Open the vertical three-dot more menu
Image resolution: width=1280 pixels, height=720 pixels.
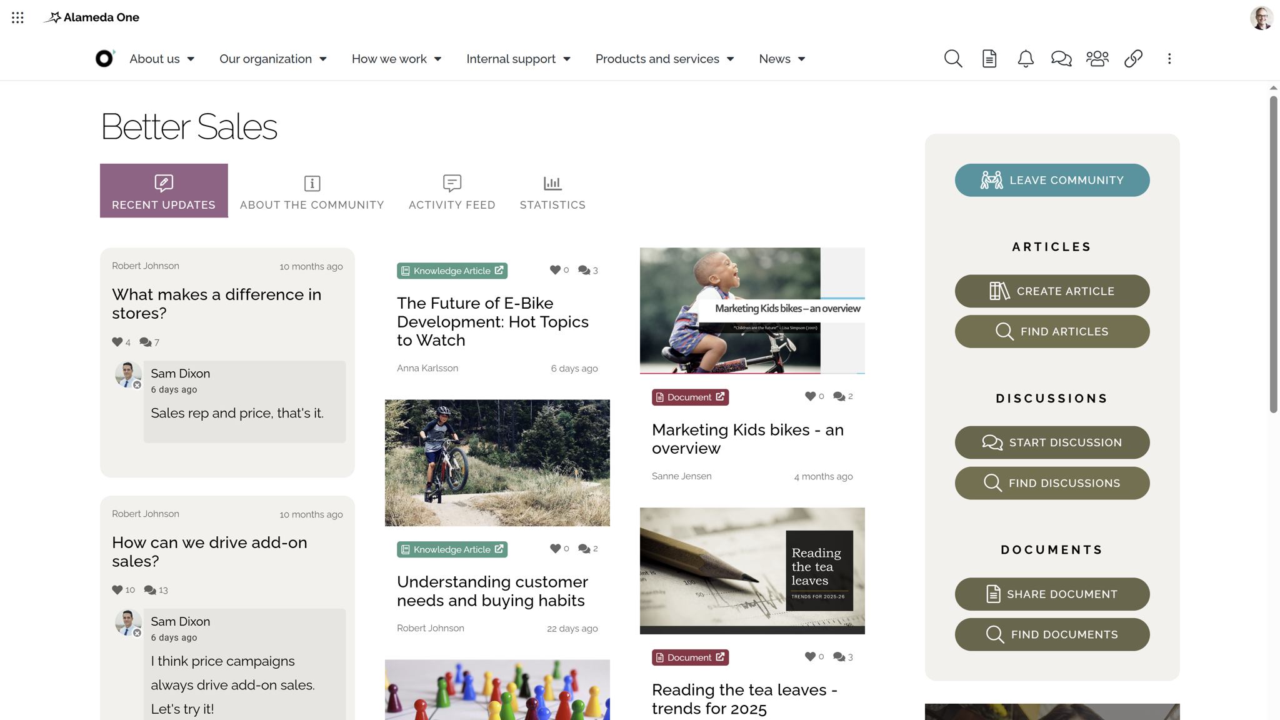click(x=1169, y=59)
